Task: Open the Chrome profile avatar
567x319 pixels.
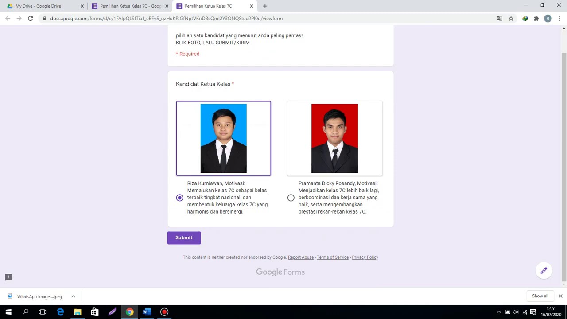Action: pos(548,19)
